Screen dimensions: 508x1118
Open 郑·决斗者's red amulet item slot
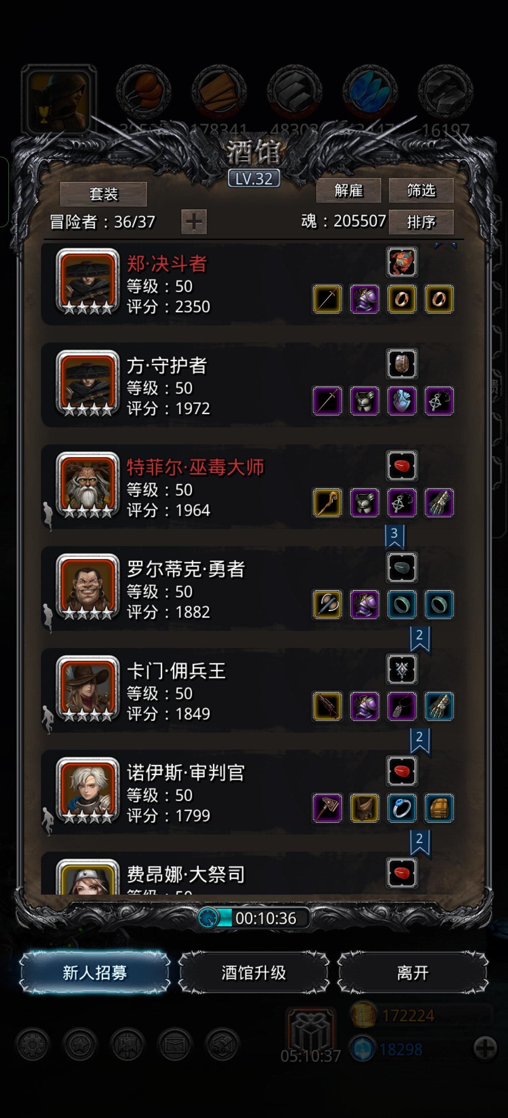(402, 262)
